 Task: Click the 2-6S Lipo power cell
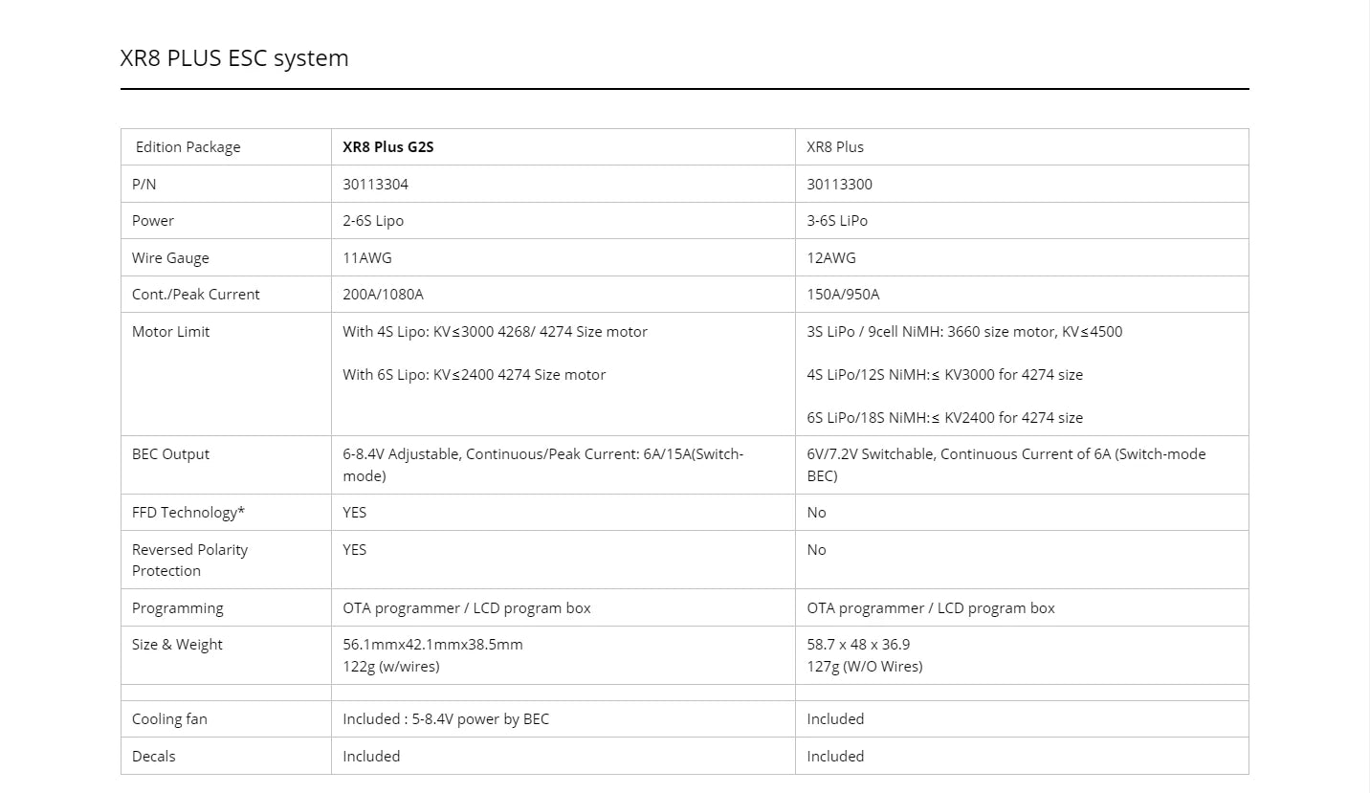[373, 221]
